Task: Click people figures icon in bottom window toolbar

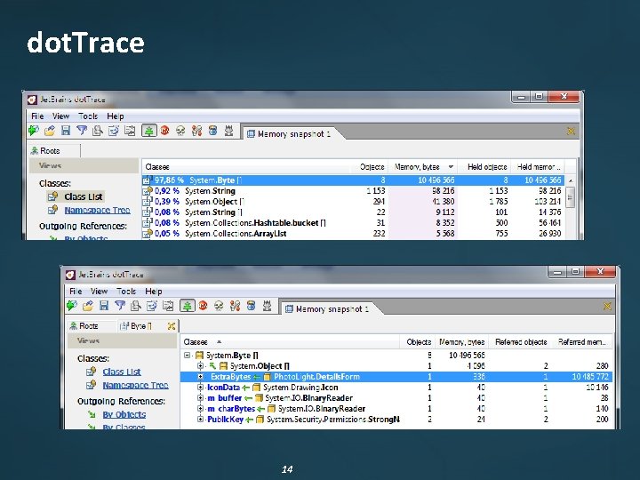Action: pos(235,305)
